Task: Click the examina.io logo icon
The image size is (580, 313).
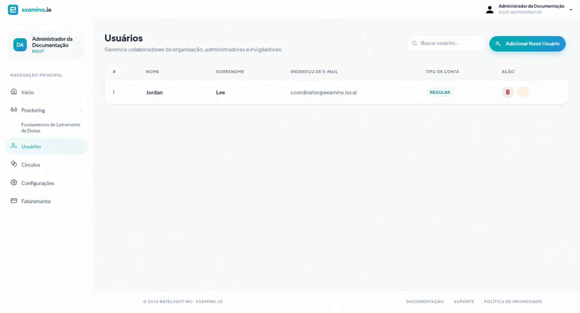Action: coord(13,10)
